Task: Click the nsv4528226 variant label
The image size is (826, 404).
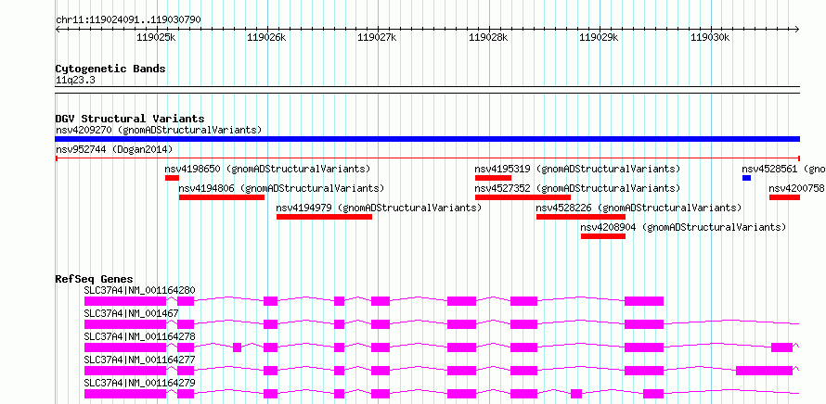Action: pos(639,208)
